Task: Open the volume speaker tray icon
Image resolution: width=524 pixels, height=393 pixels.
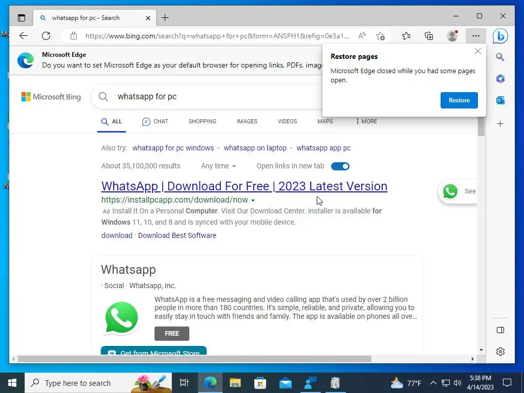Action: tap(457, 383)
